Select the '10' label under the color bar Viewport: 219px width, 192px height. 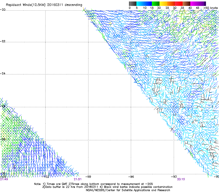(x=145, y=8)
